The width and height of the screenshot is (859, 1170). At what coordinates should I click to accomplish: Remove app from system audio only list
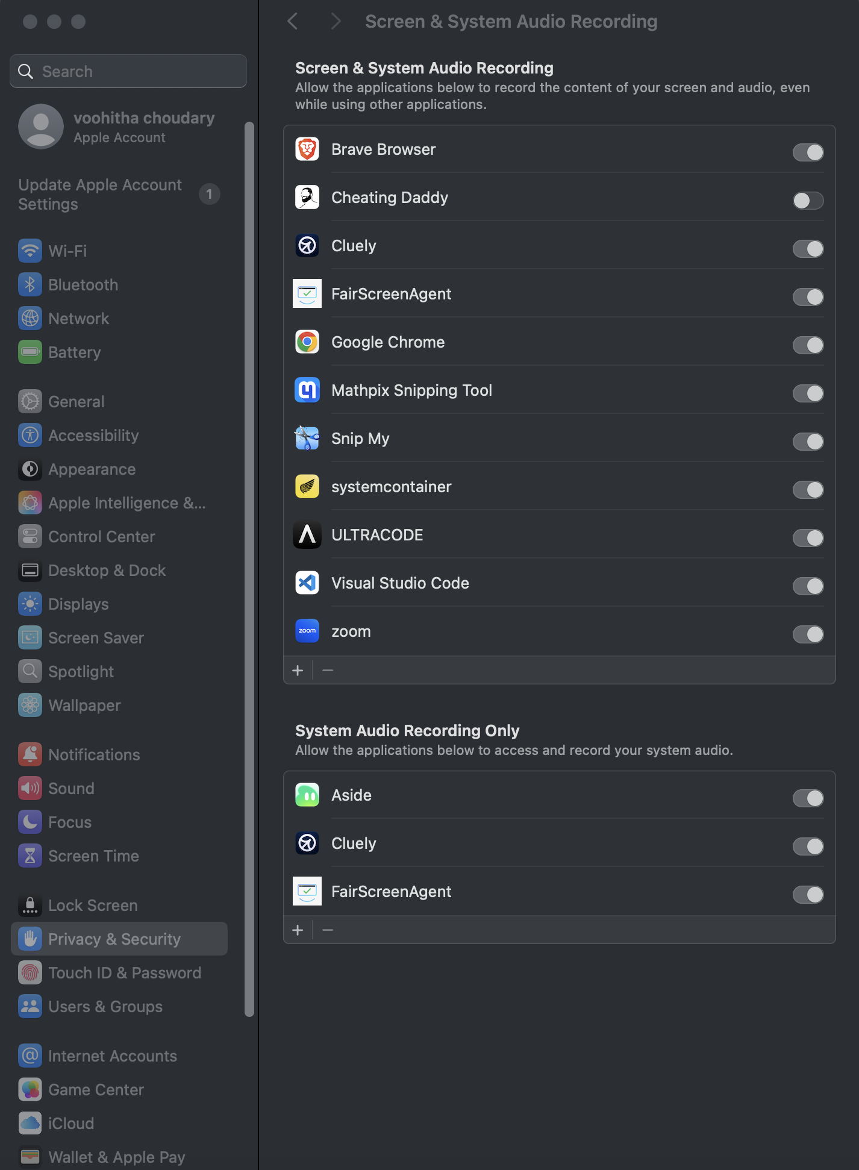click(x=328, y=930)
